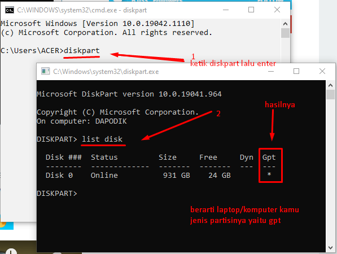Click the cmd.exe window system icon

10,10
